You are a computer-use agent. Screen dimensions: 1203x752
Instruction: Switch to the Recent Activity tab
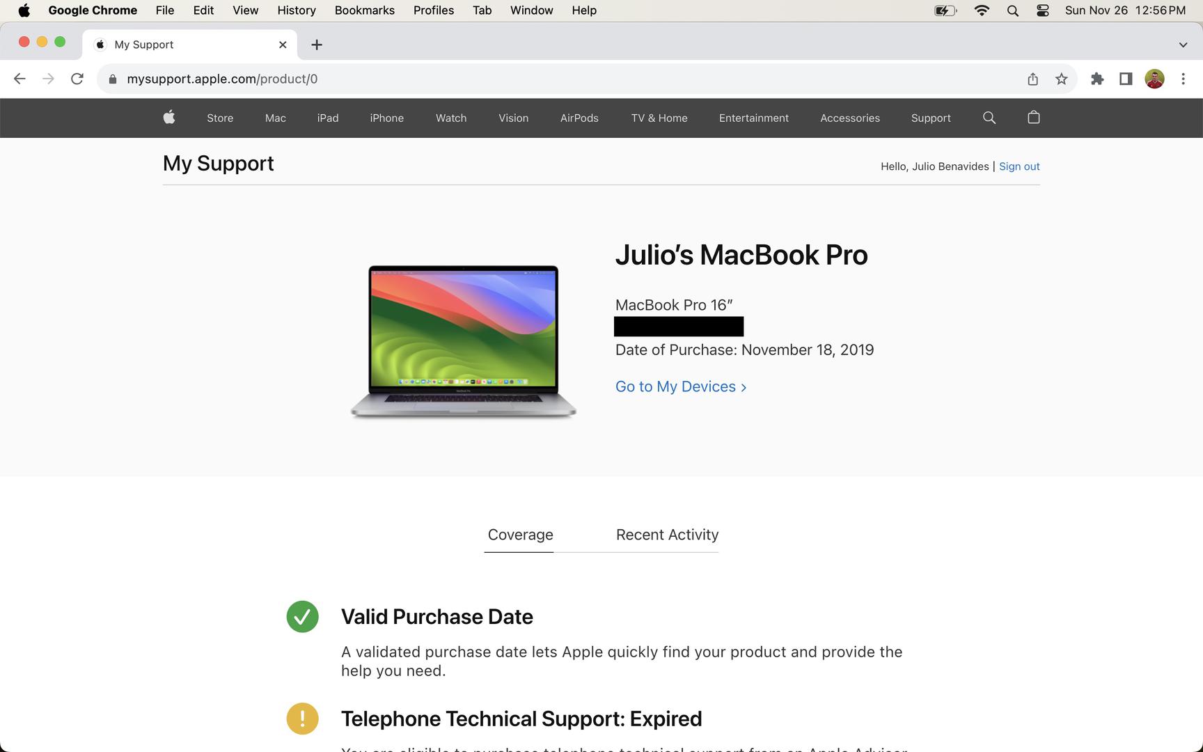(667, 535)
